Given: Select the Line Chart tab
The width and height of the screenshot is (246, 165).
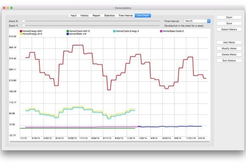Looking at the screenshot, I should coord(143,15).
